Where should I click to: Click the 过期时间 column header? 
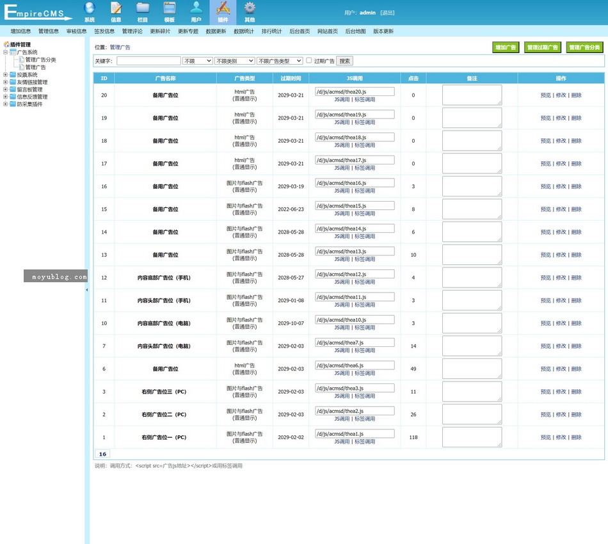pos(291,78)
